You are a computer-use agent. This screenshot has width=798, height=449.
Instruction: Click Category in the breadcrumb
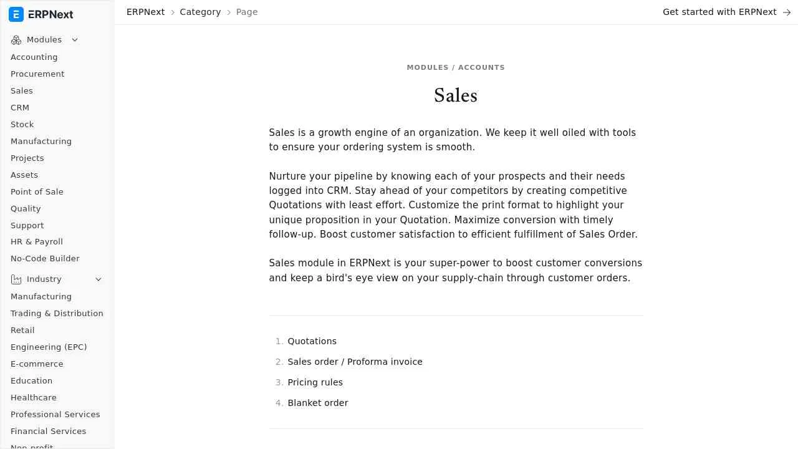click(x=200, y=12)
